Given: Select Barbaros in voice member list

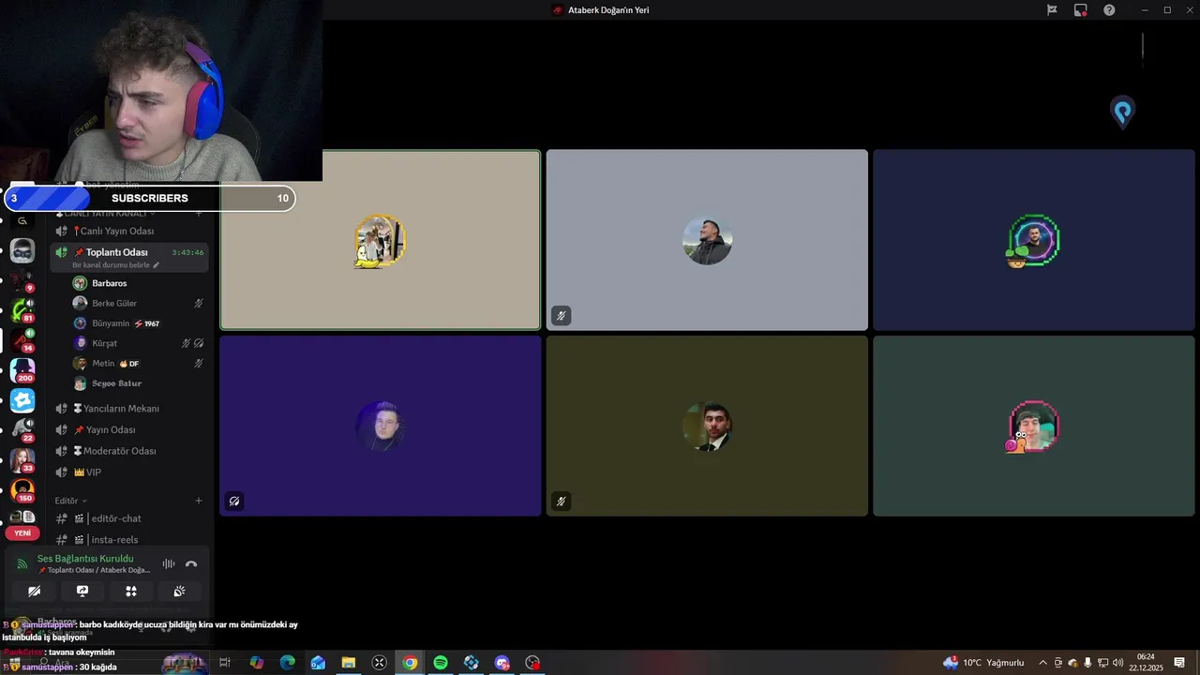Looking at the screenshot, I should [x=139, y=283].
